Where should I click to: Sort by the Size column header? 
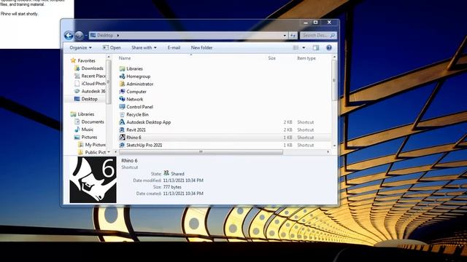click(271, 58)
